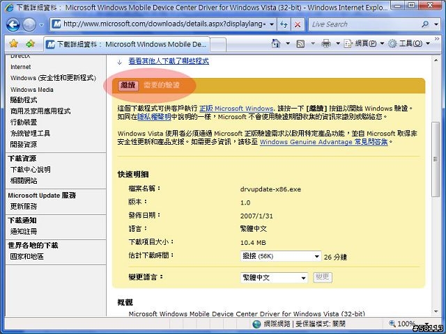The height and width of the screenshot is (334, 446).
Task: Click the 下載中心說明 sidebar link
Action: tap(31, 170)
